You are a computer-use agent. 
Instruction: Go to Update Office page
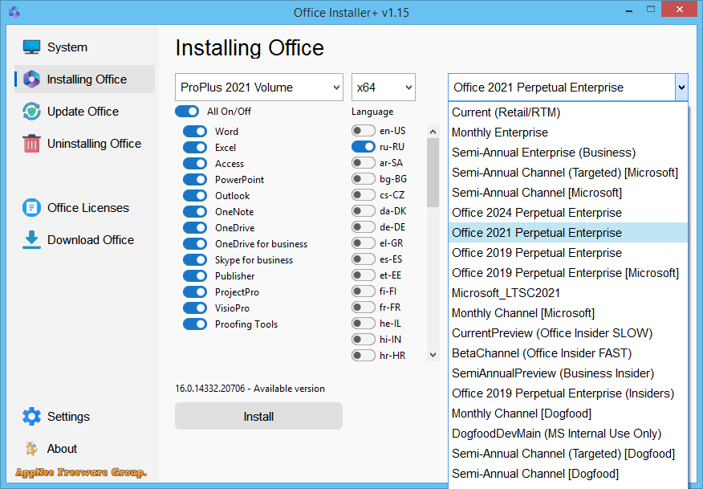tap(83, 112)
